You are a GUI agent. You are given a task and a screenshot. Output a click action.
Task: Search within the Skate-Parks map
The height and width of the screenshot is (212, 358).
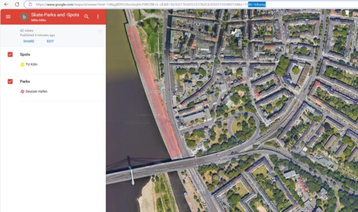pos(86,16)
